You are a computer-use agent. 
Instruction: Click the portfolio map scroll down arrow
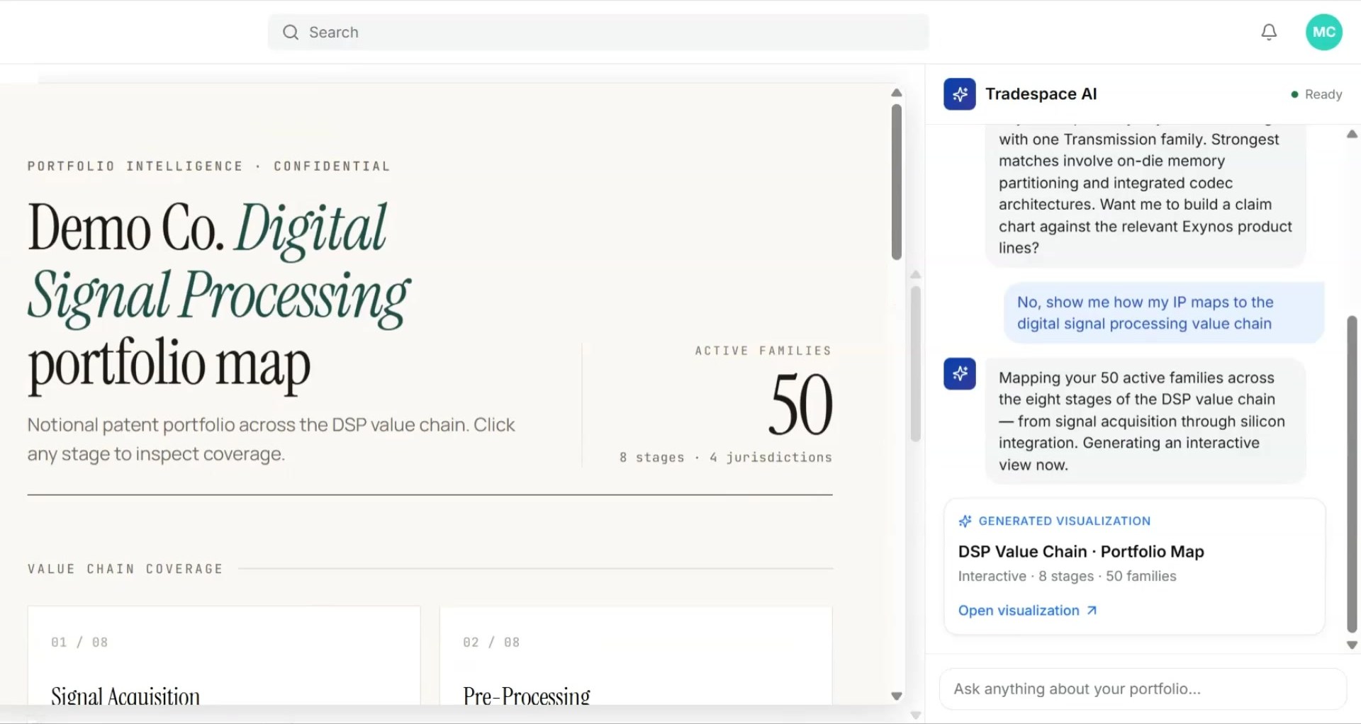coord(897,696)
